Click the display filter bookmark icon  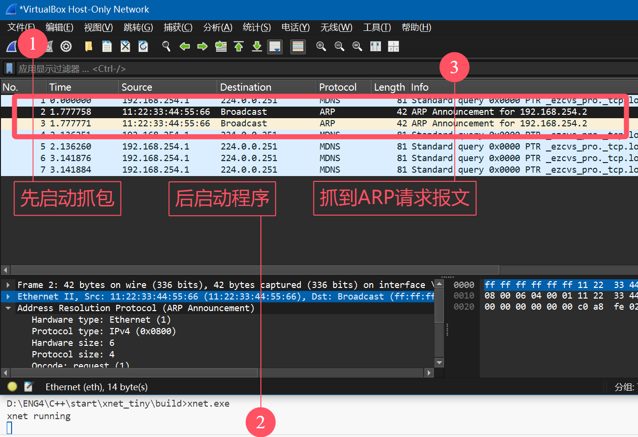pyautogui.click(x=9, y=68)
